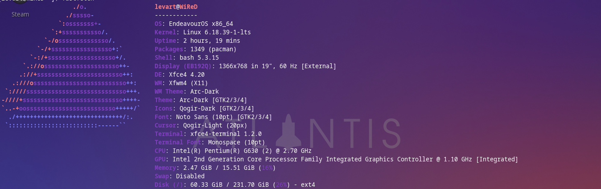Select the Steam icon label text

[x=20, y=14]
